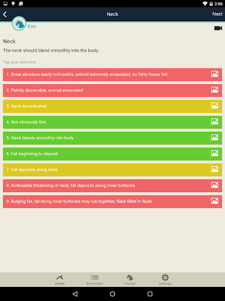Open the Home tab

pyautogui.click(x=60, y=280)
